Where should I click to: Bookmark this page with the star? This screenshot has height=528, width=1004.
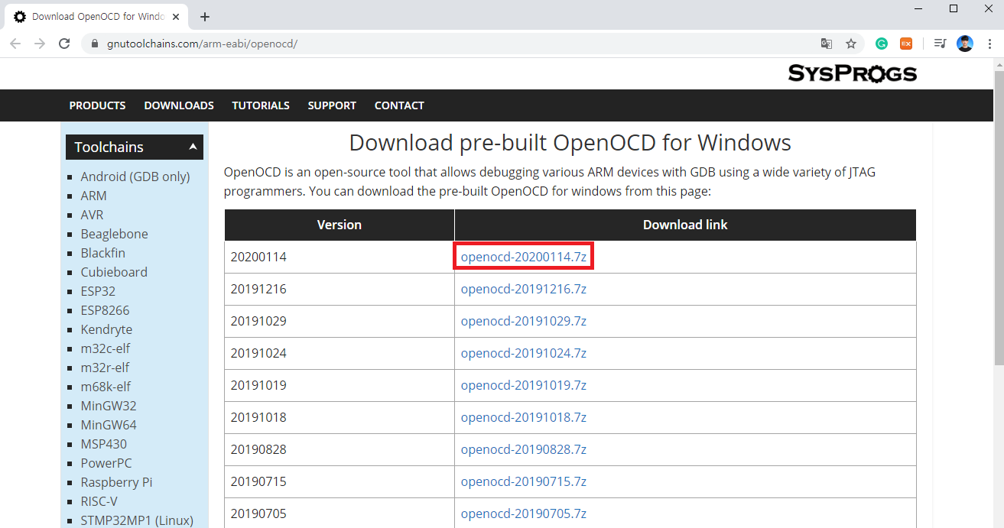click(x=850, y=44)
